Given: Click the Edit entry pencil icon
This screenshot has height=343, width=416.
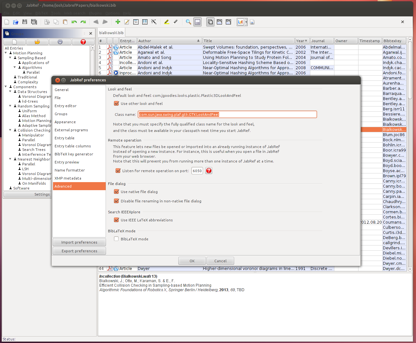Looking at the screenshot, I should pos(127,22).
